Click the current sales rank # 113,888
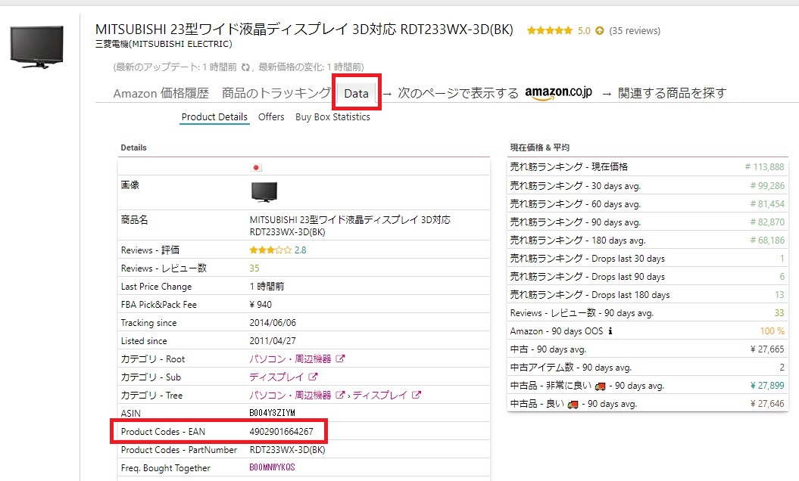 coord(764,167)
